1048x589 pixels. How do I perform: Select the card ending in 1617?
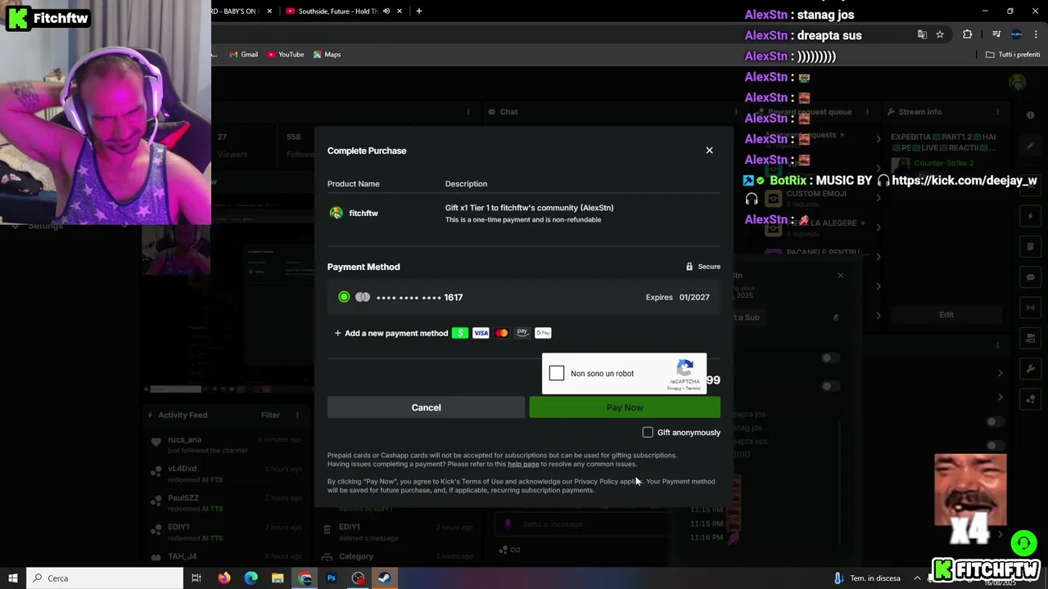[x=523, y=298]
